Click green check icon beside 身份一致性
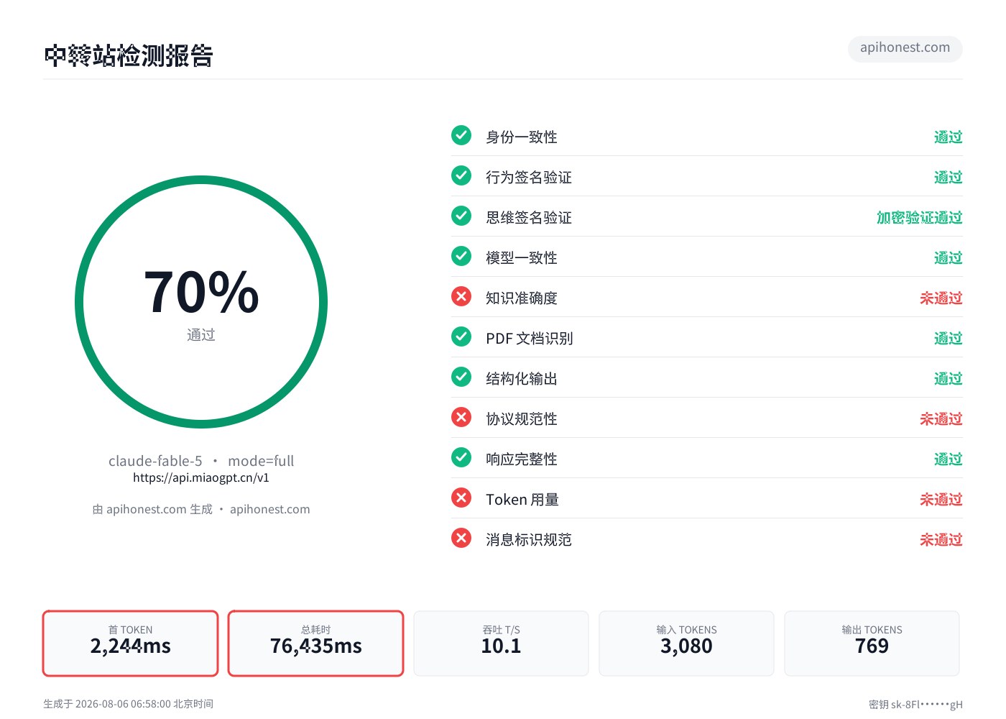The height and width of the screenshot is (719, 1006). tap(461, 135)
